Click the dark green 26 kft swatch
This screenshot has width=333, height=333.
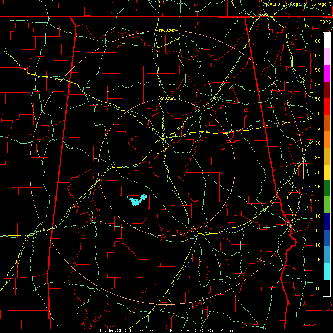click(x=327, y=188)
